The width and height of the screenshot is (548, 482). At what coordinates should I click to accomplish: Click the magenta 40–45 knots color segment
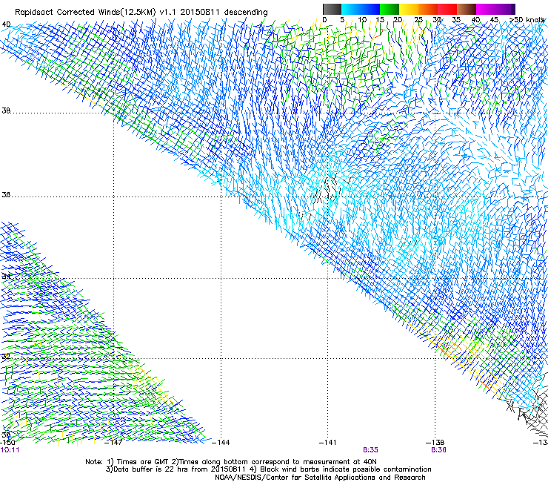tap(486, 9)
